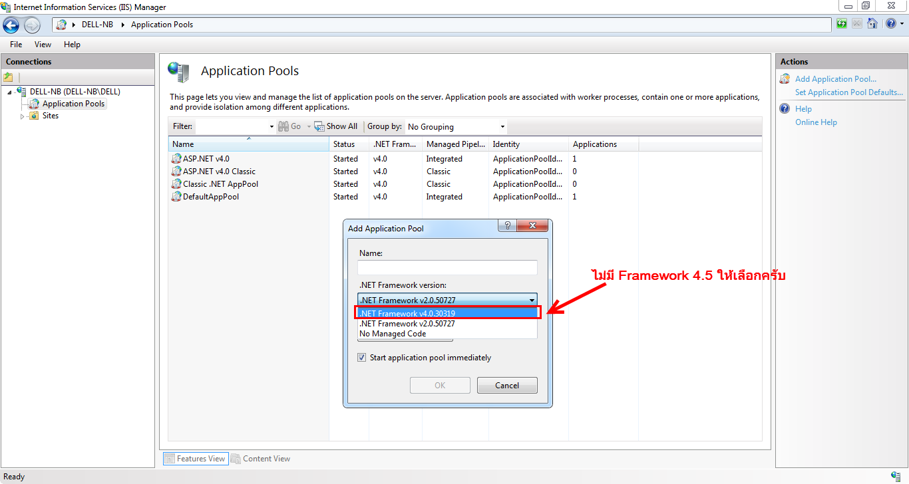Click the Show All button
The height and width of the screenshot is (484, 909).
(x=336, y=126)
